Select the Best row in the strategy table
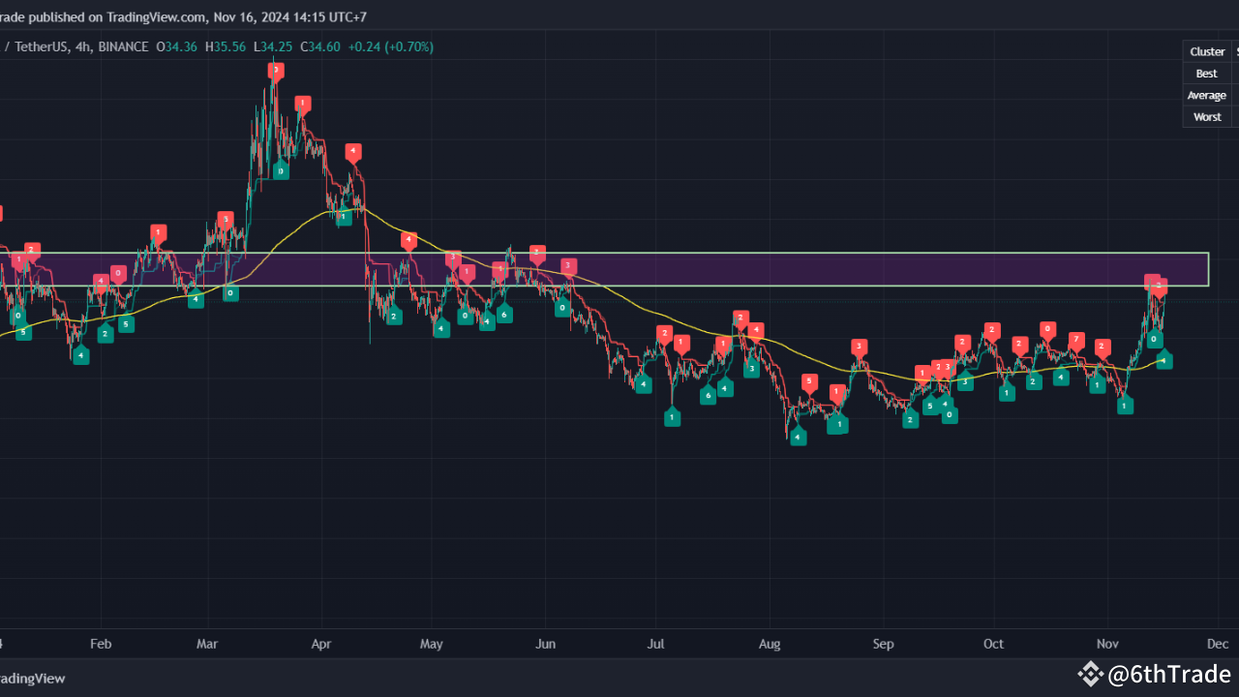The height and width of the screenshot is (697, 1239). pyautogui.click(x=1206, y=73)
